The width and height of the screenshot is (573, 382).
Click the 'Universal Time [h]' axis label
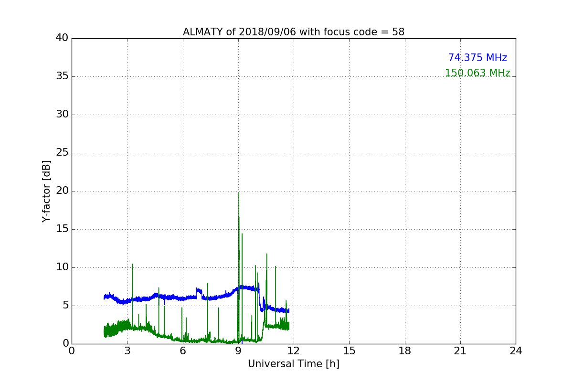click(294, 364)
